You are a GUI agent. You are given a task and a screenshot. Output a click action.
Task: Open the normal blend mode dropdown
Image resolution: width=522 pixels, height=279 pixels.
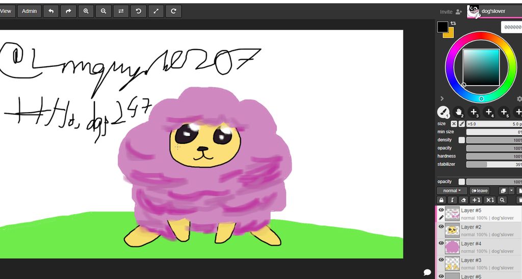[452, 191]
